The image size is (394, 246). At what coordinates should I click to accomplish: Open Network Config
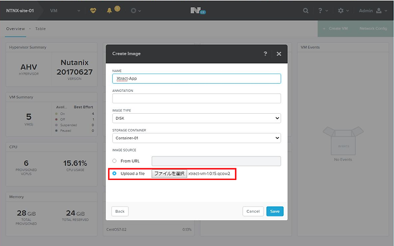click(x=373, y=28)
